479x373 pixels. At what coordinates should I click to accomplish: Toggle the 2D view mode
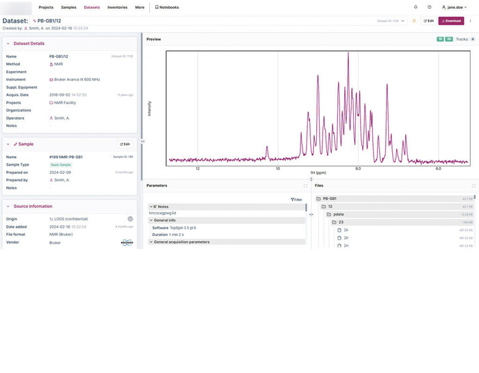click(x=449, y=39)
